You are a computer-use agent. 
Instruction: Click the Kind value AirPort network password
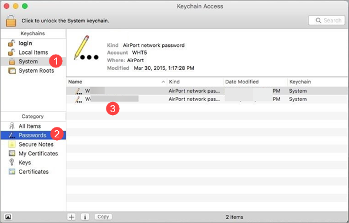pos(154,45)
